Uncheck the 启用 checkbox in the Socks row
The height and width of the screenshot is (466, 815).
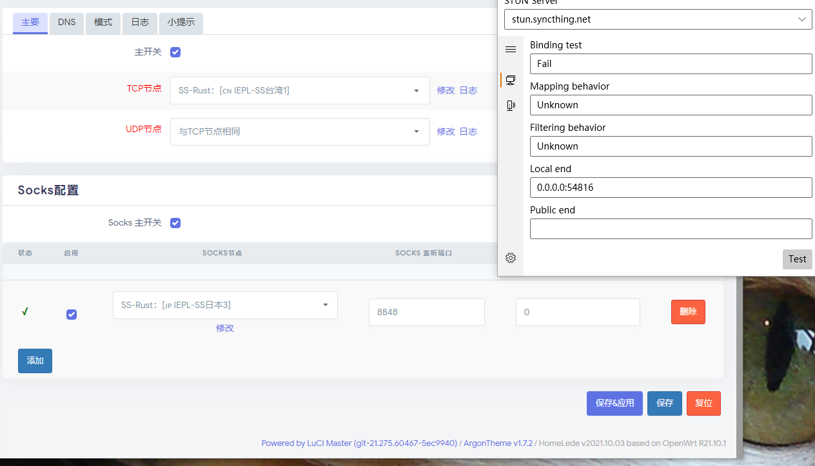point(71,315)
